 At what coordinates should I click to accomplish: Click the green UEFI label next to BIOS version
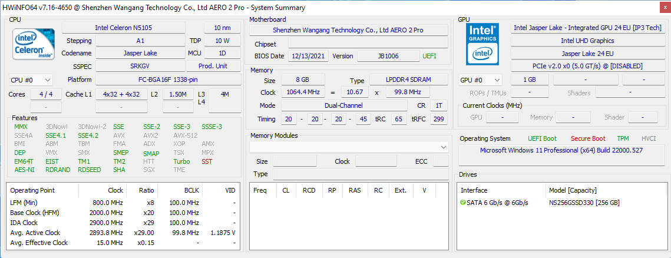click(429, 56)
